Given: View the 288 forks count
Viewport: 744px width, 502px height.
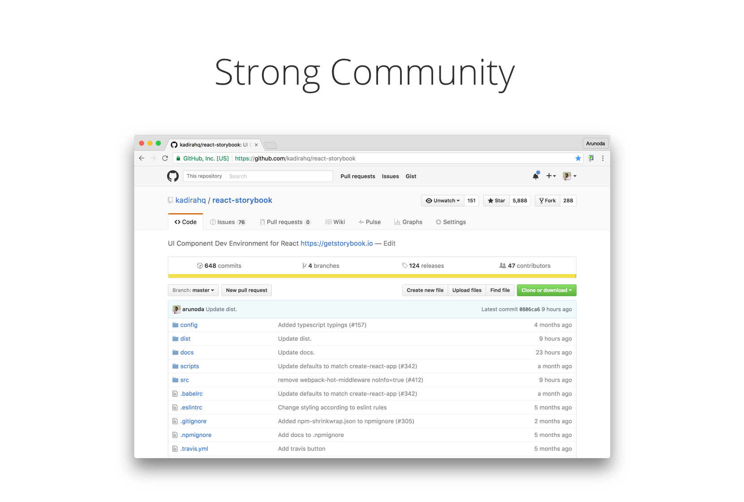Looking at the screenshot, I should pos(568,201).
